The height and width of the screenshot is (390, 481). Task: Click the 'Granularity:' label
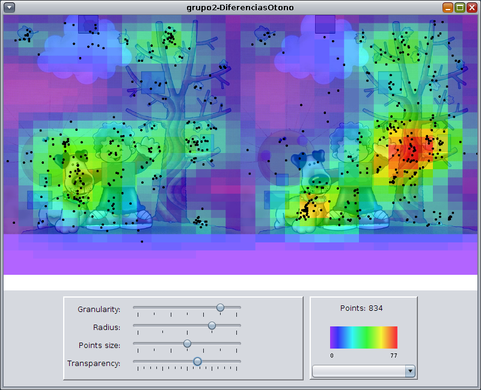[99, 310]
